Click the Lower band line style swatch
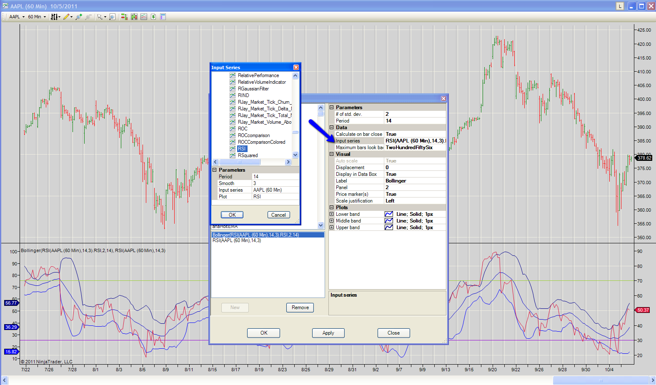Image resolution: width=656 pixels, height=385 pixels. (389, 214)
